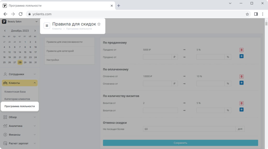Expand the Сотрудники sidebar section
Image resolution: width=268 pixels, height=149 pixels.
coord(20,74)
